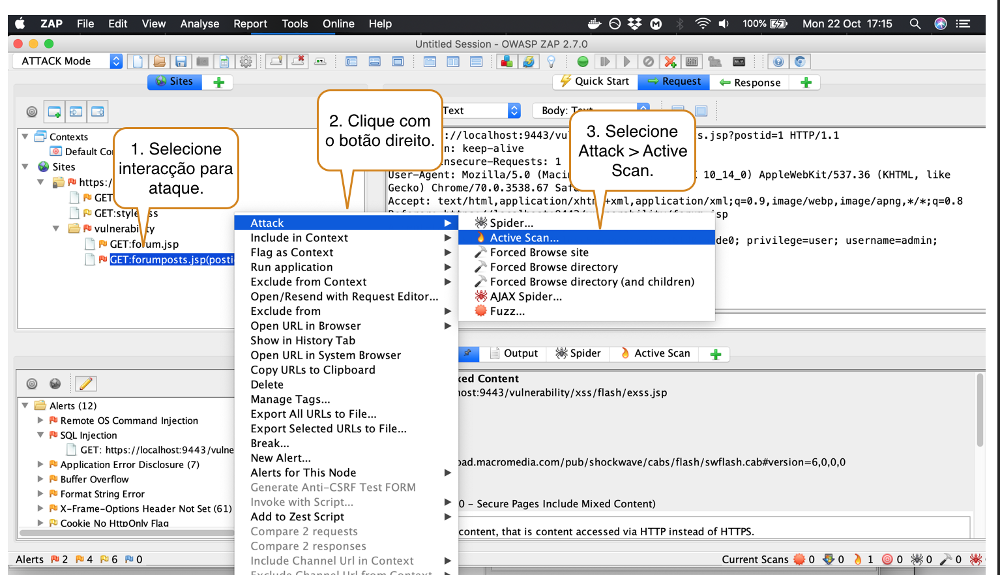Click Include in Context menu item
Screen dimensions: 1000x575
tap(346, 237)
